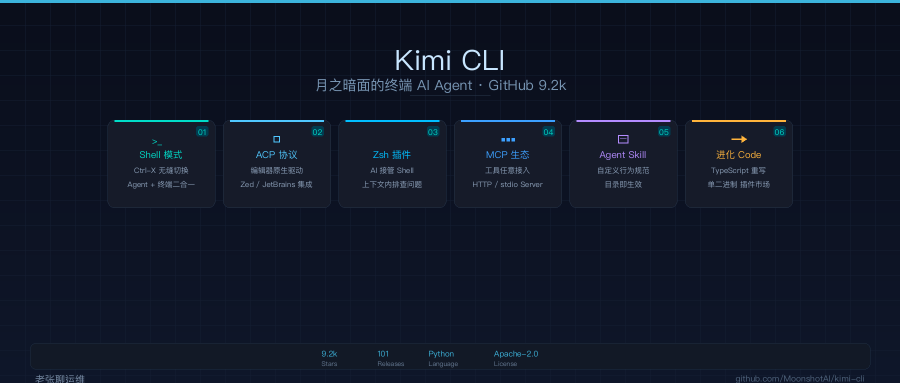
Task: Select the 04 number badge
Action: 548,132
